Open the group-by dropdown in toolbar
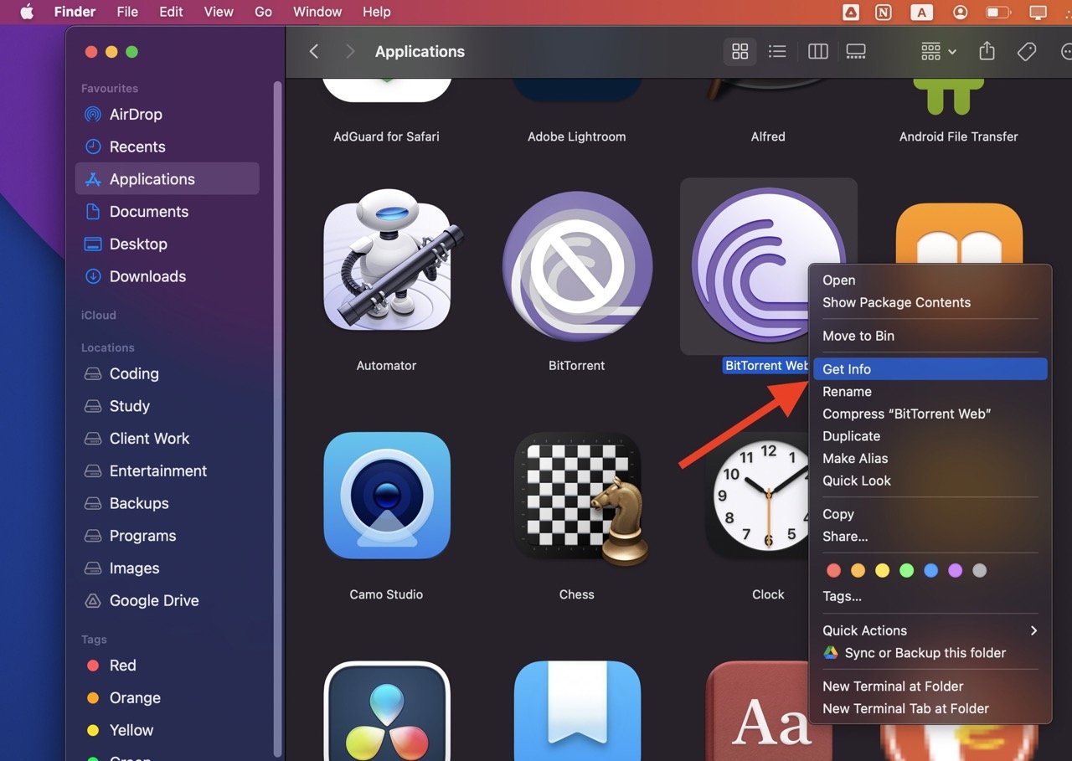 click(x=938, y=52)
